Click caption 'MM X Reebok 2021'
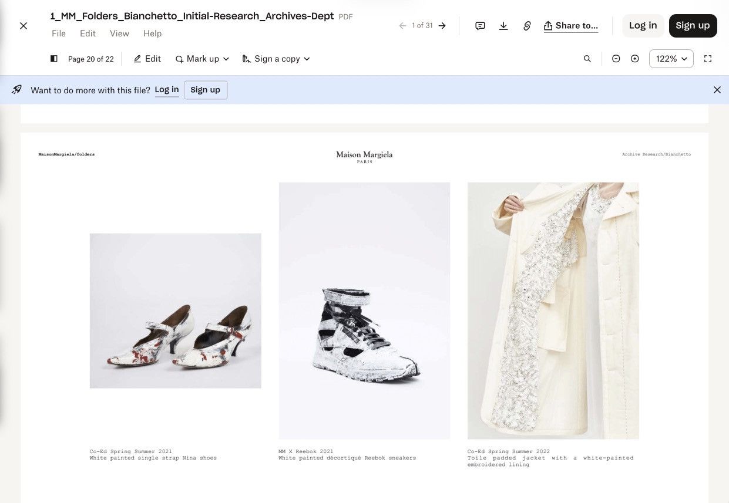The height and width of the screenshot is (503, 729). coord(306,451)
